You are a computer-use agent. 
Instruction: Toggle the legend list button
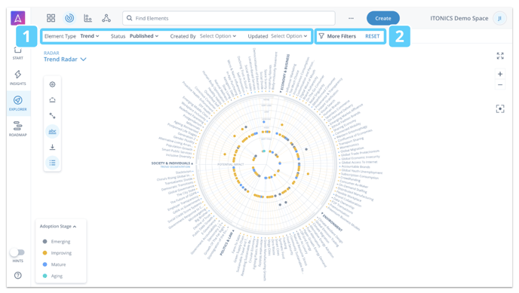(x=52, y=163)
